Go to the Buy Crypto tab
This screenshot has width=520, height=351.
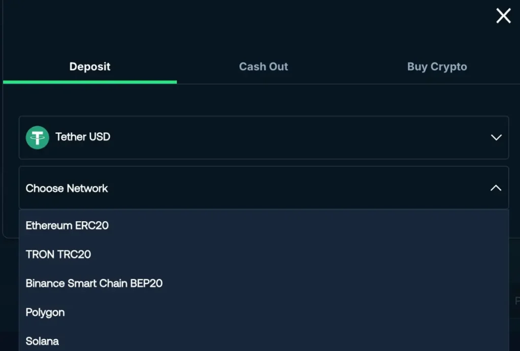pos(437,67)
